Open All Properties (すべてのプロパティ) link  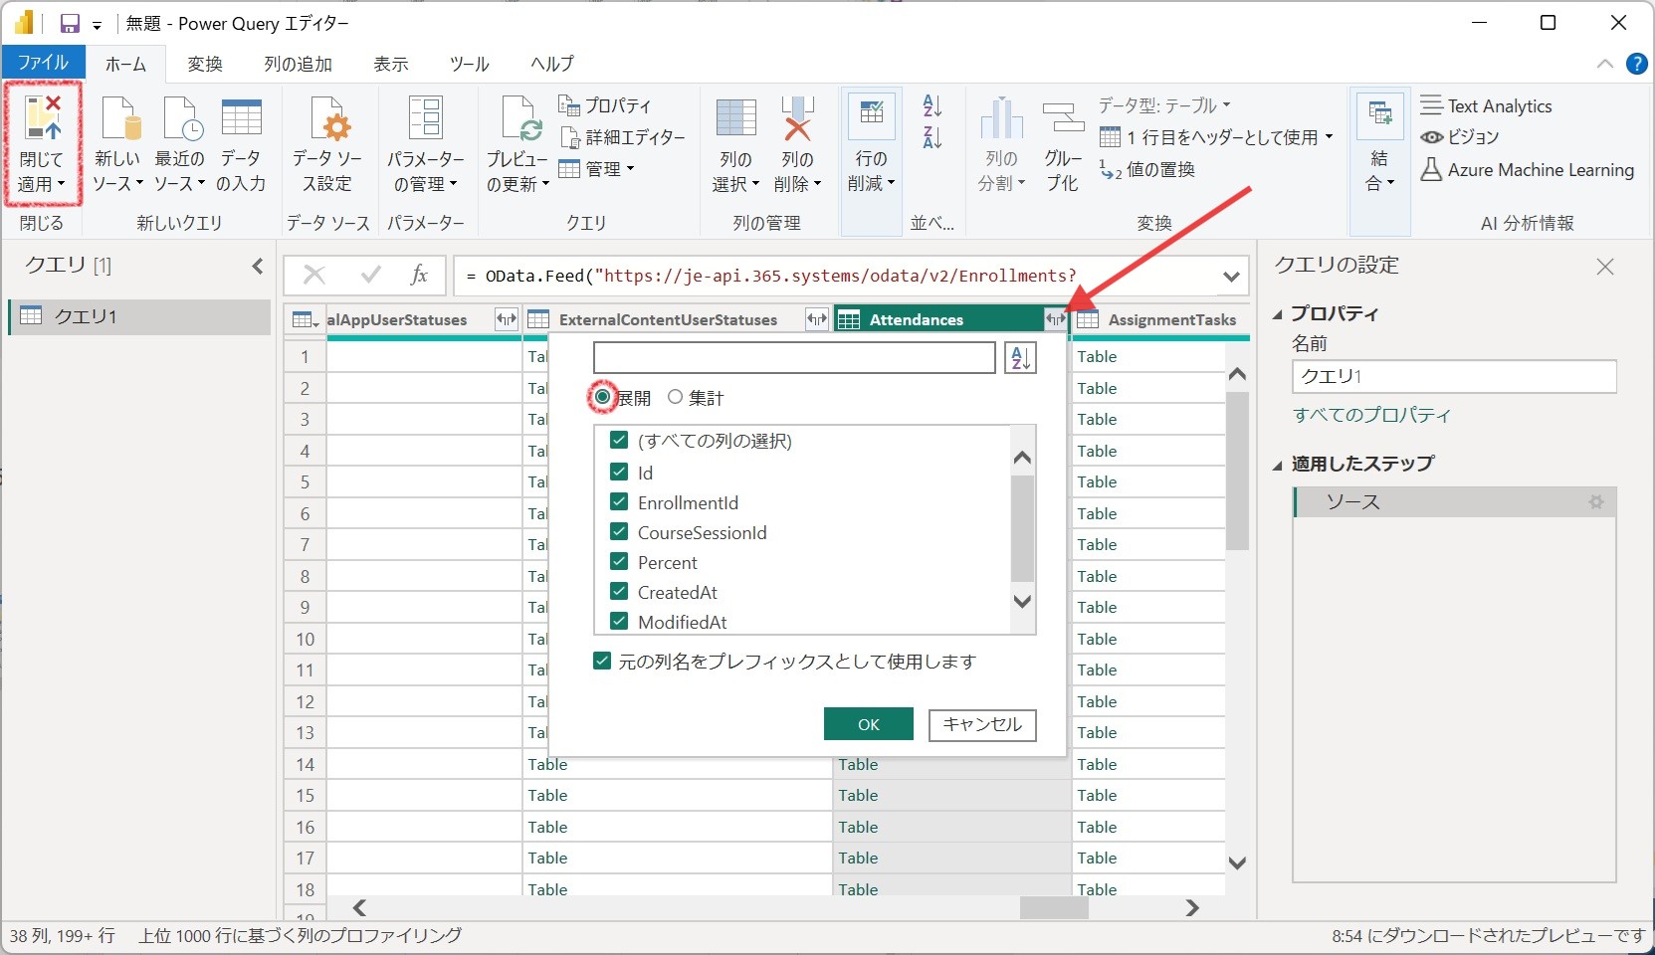tap(1372, 415)
